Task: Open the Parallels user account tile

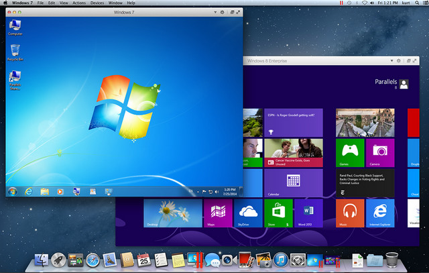Action: tap(391, 84)
